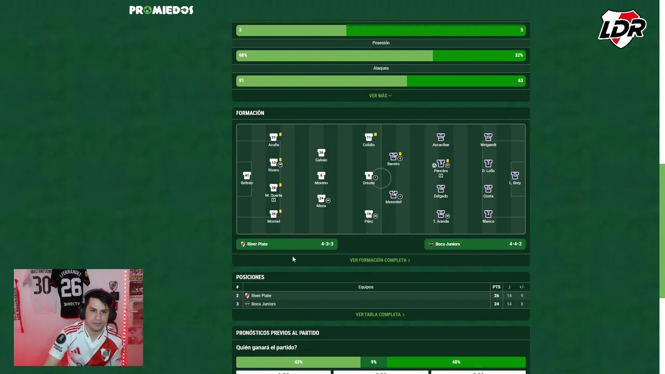Click the goal ball icon beside Paredes
Image resolution: width=665 pixels, height=374 pixels.
(434, 166)
